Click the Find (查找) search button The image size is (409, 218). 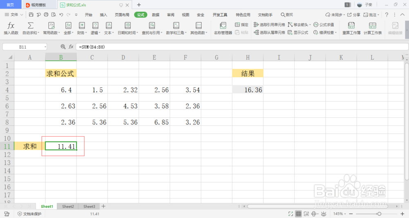point(287,15)
